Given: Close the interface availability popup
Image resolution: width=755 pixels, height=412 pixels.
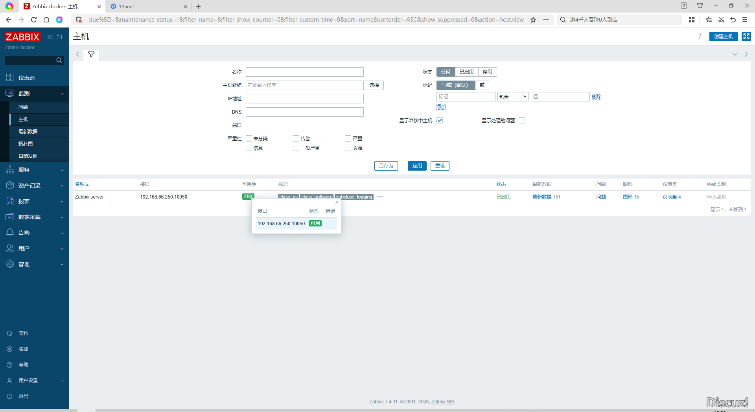Looking at the screenshot, I should click(337, 202).
